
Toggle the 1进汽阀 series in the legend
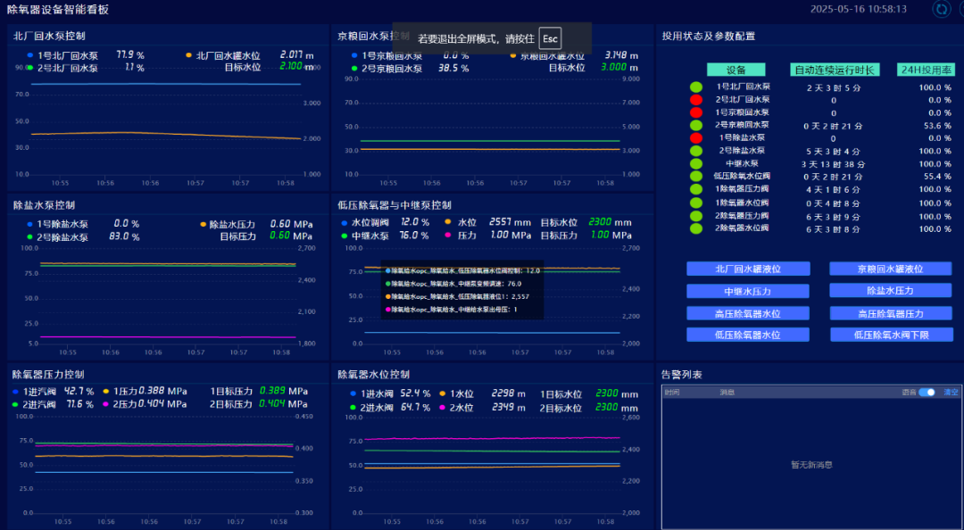35,392
